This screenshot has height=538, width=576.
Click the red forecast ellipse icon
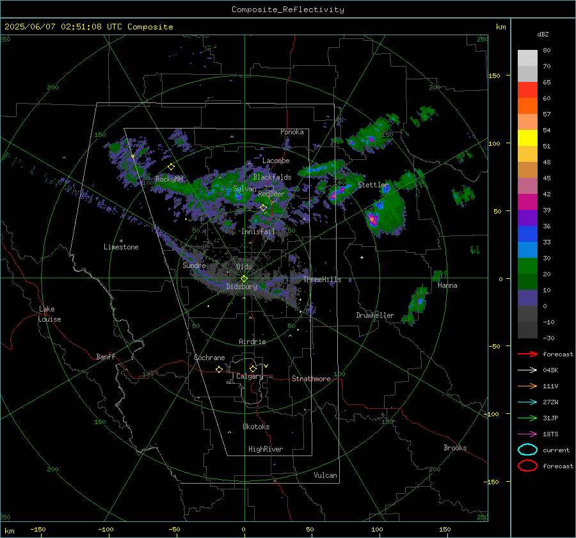pos(527,466)
